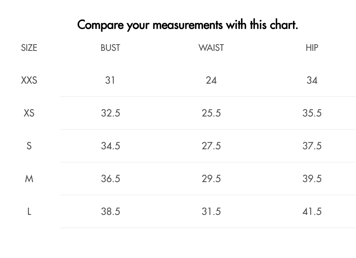Click the S bust value 34.5
Image resolution: width=356 pixels, height=258 pixels.
[111, 146]
